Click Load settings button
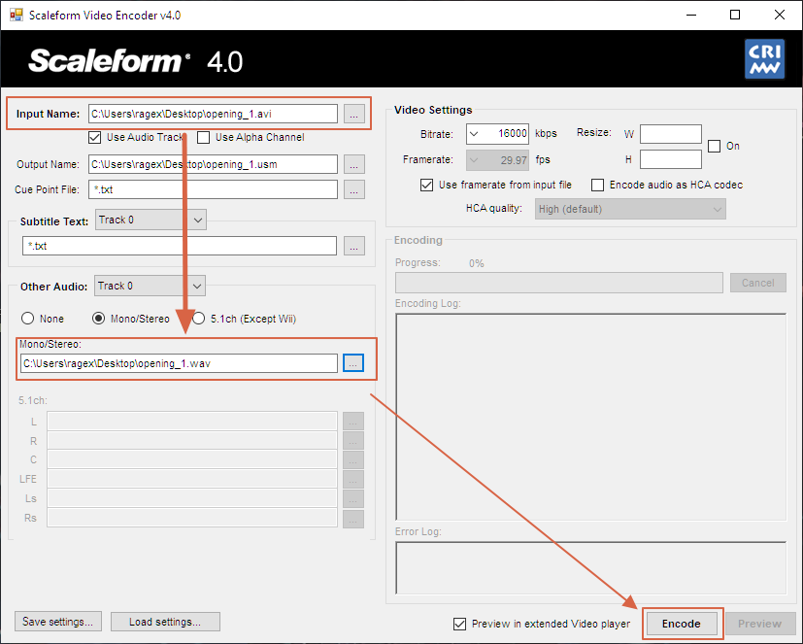The image size is (803, 644). click(x=165, y=622)
